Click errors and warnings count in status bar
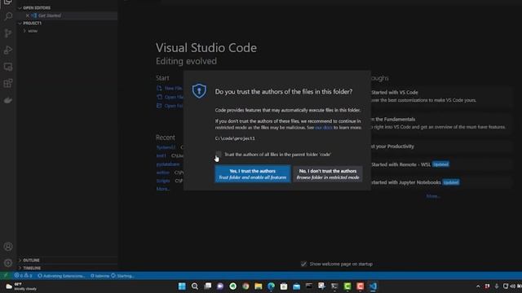 point(23,276)
